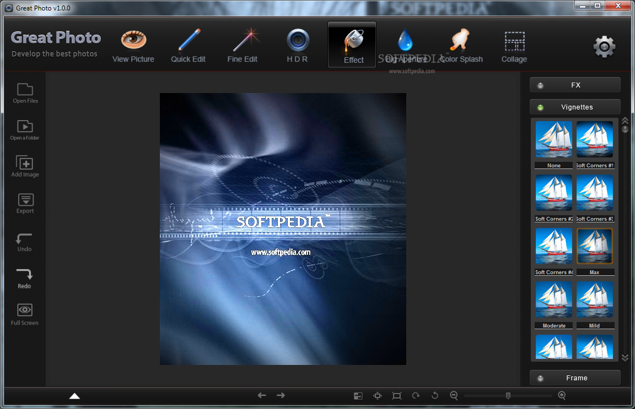Viewport: 635px width, 409px height.
Task: Click the Softpedia image on canvas
Action: pos(283,229)
